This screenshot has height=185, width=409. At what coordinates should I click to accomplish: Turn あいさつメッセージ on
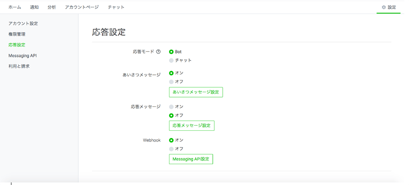171,73
